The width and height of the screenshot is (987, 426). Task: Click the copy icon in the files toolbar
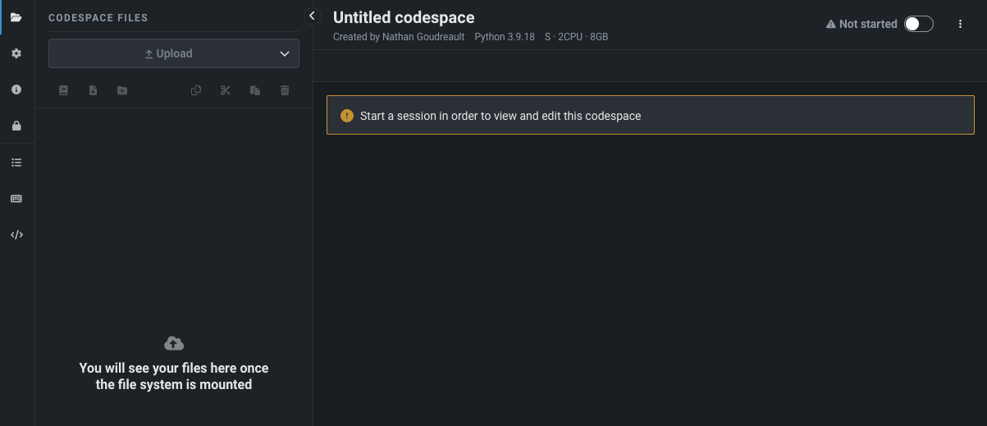point(196,90)
